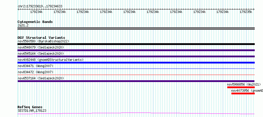The height and width of the screenshot is (117, 263).
Task: Open variant label nsv5560580 (ByrskaBishop2022)
Action: (x=43, y=41)
